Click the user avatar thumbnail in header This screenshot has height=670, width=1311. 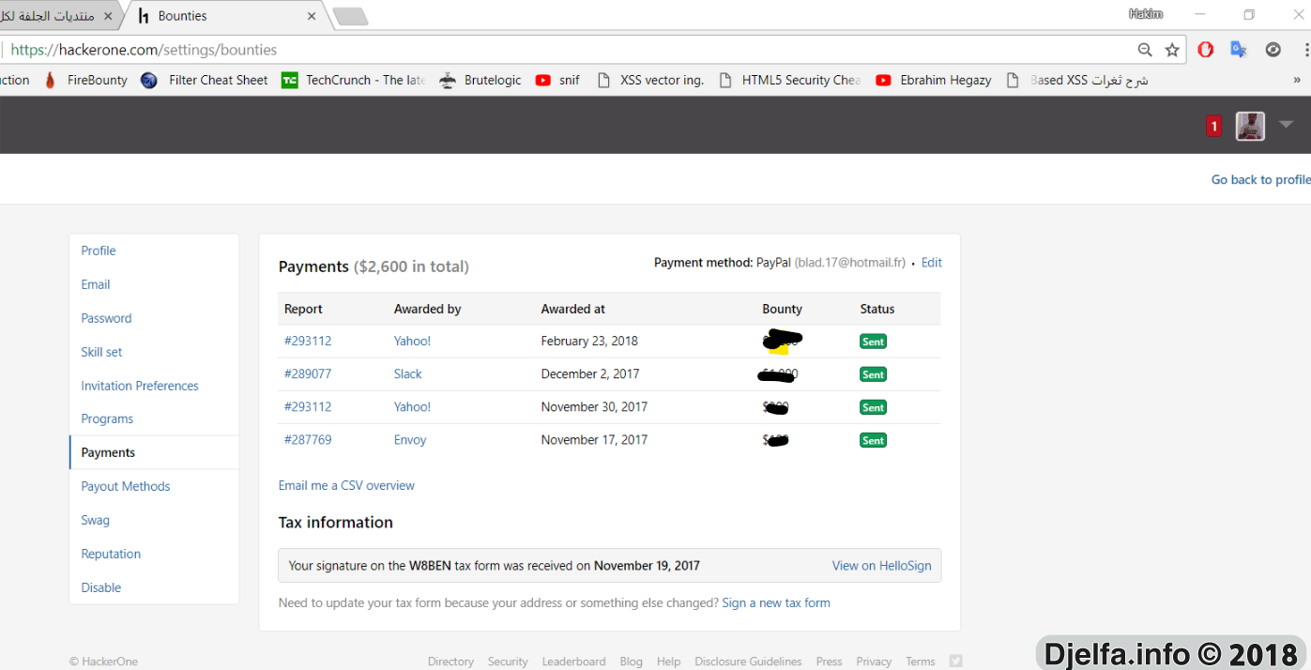point(1250,126)
